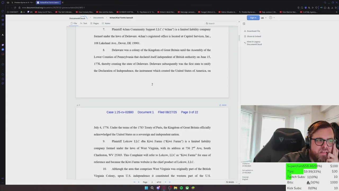Click Share & Embed

point(252,36)
